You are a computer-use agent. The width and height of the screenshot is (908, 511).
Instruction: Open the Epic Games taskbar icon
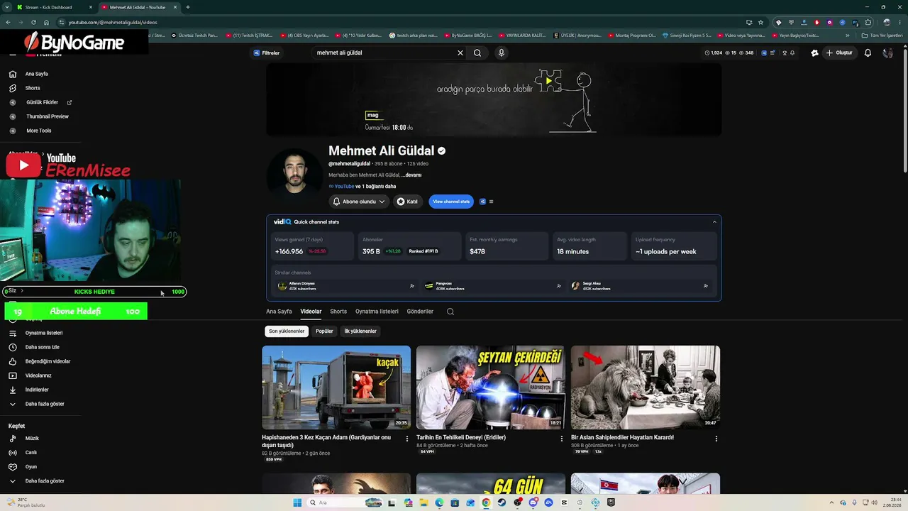(x=611, y=502)
